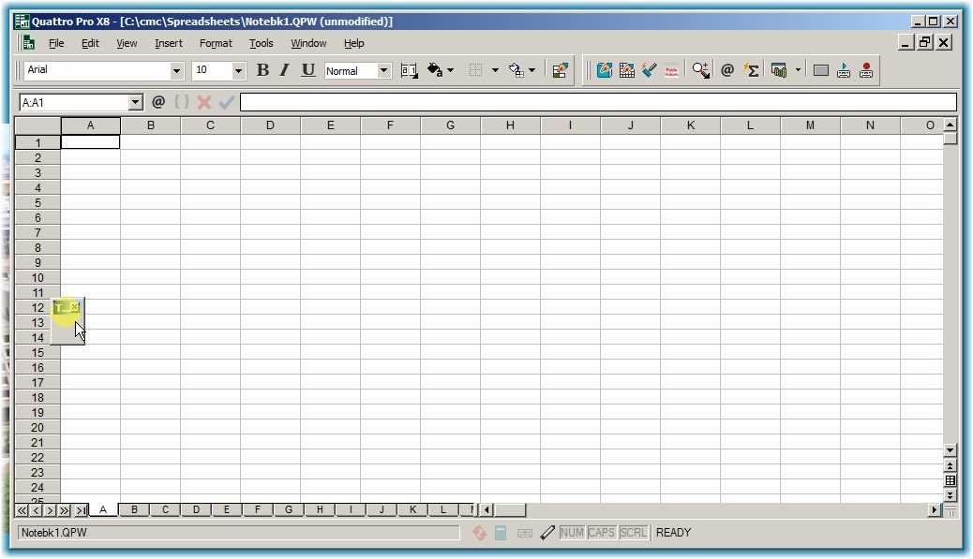This screenshot has width=973, height=559.
Task: Click the paintbrush QuickFormat icon
Action: 650,70
